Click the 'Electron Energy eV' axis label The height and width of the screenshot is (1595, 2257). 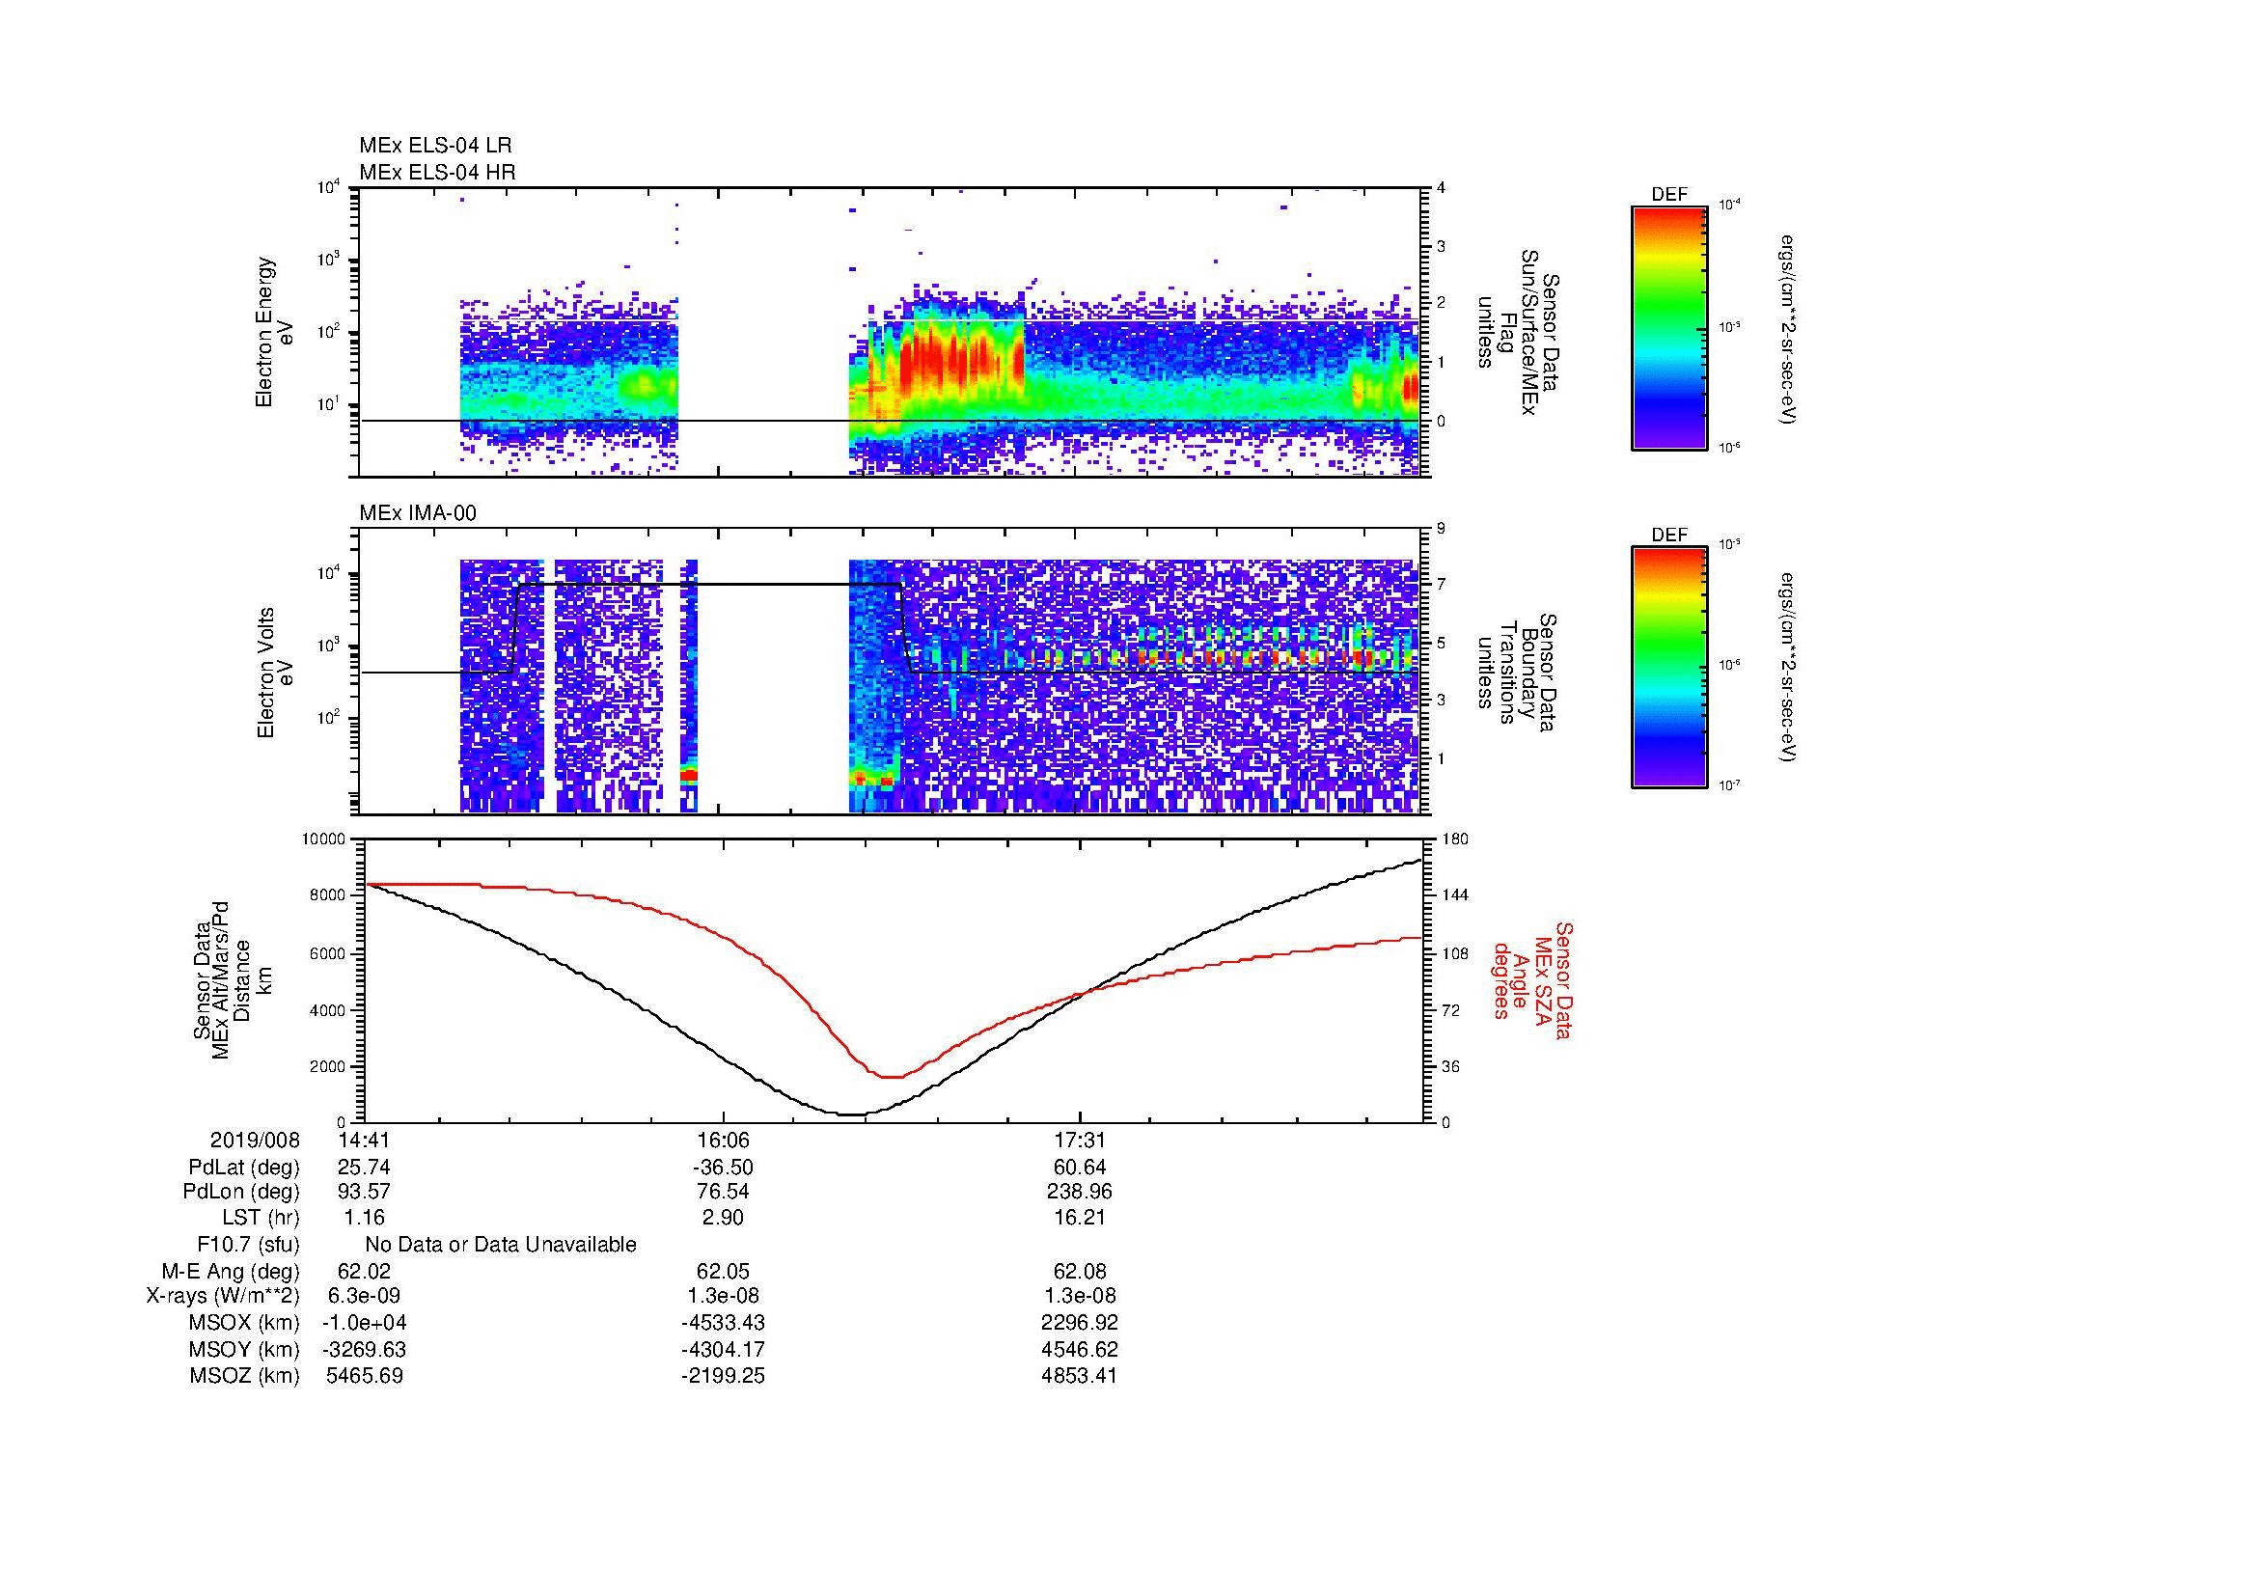[x=275, y=332]
